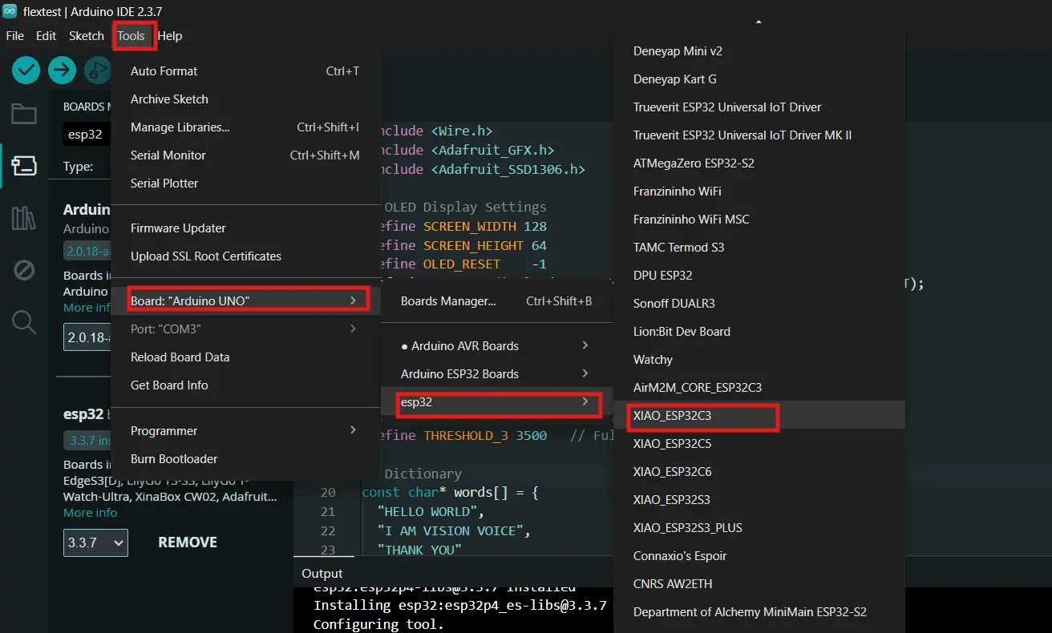The image size is (1052, 633).
Task: Open the Debug sidebar icon
Action: pos(24,271)
